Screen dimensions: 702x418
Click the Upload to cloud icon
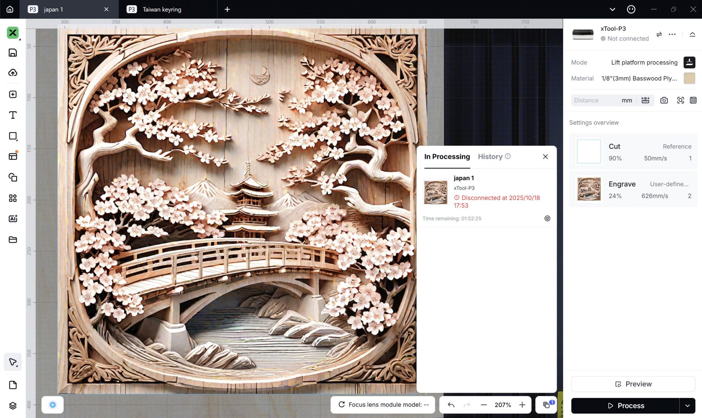[13, 72]
